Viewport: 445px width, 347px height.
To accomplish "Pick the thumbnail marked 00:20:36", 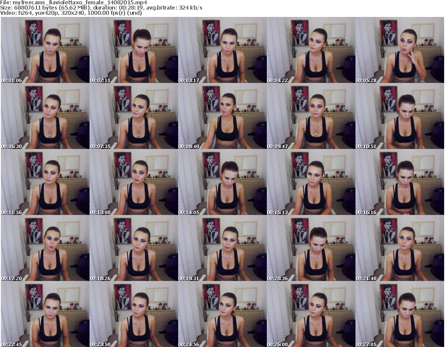I will (x=311, y=248).
